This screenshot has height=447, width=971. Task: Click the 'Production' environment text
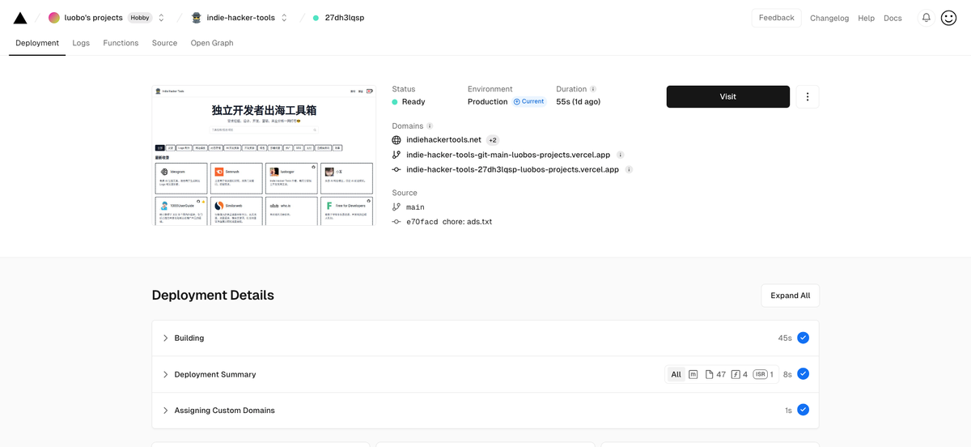pos(488,102)
